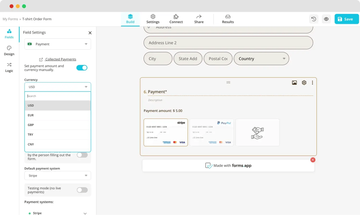Enable payment entry by the person filling the form

(82, 155)
